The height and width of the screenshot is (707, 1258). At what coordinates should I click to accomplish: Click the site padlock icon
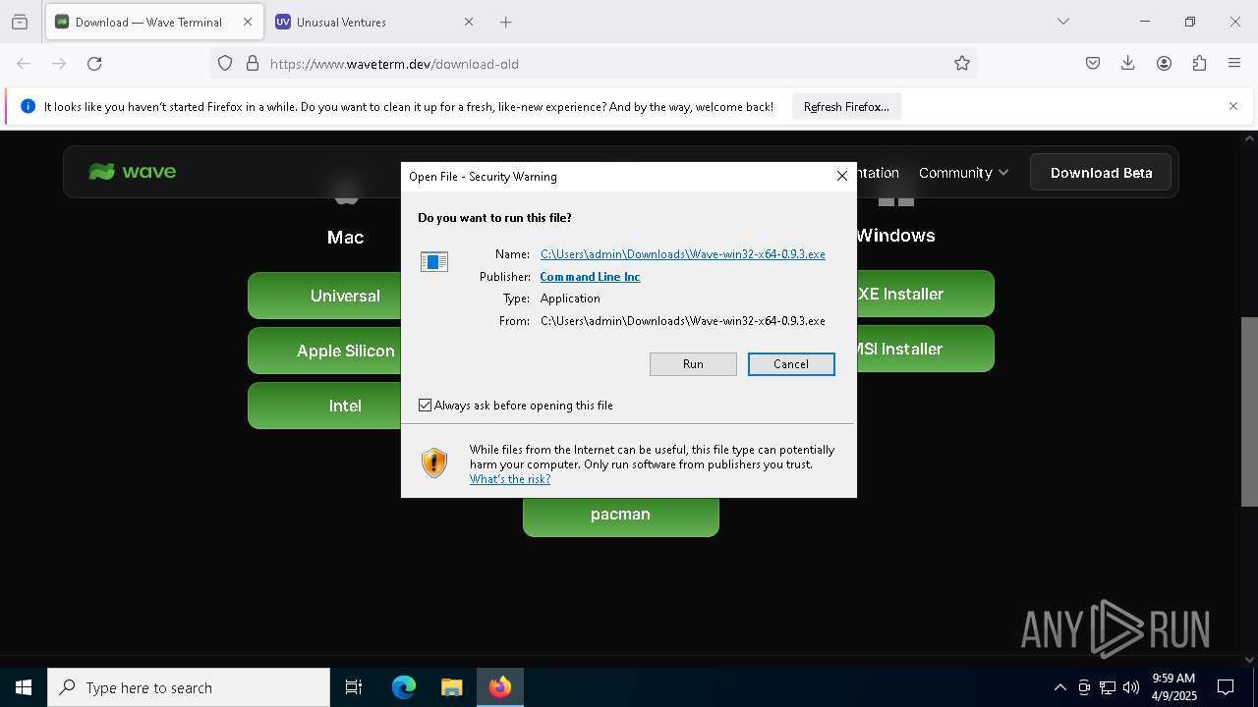pyautogui.click(x=253, y=64)
